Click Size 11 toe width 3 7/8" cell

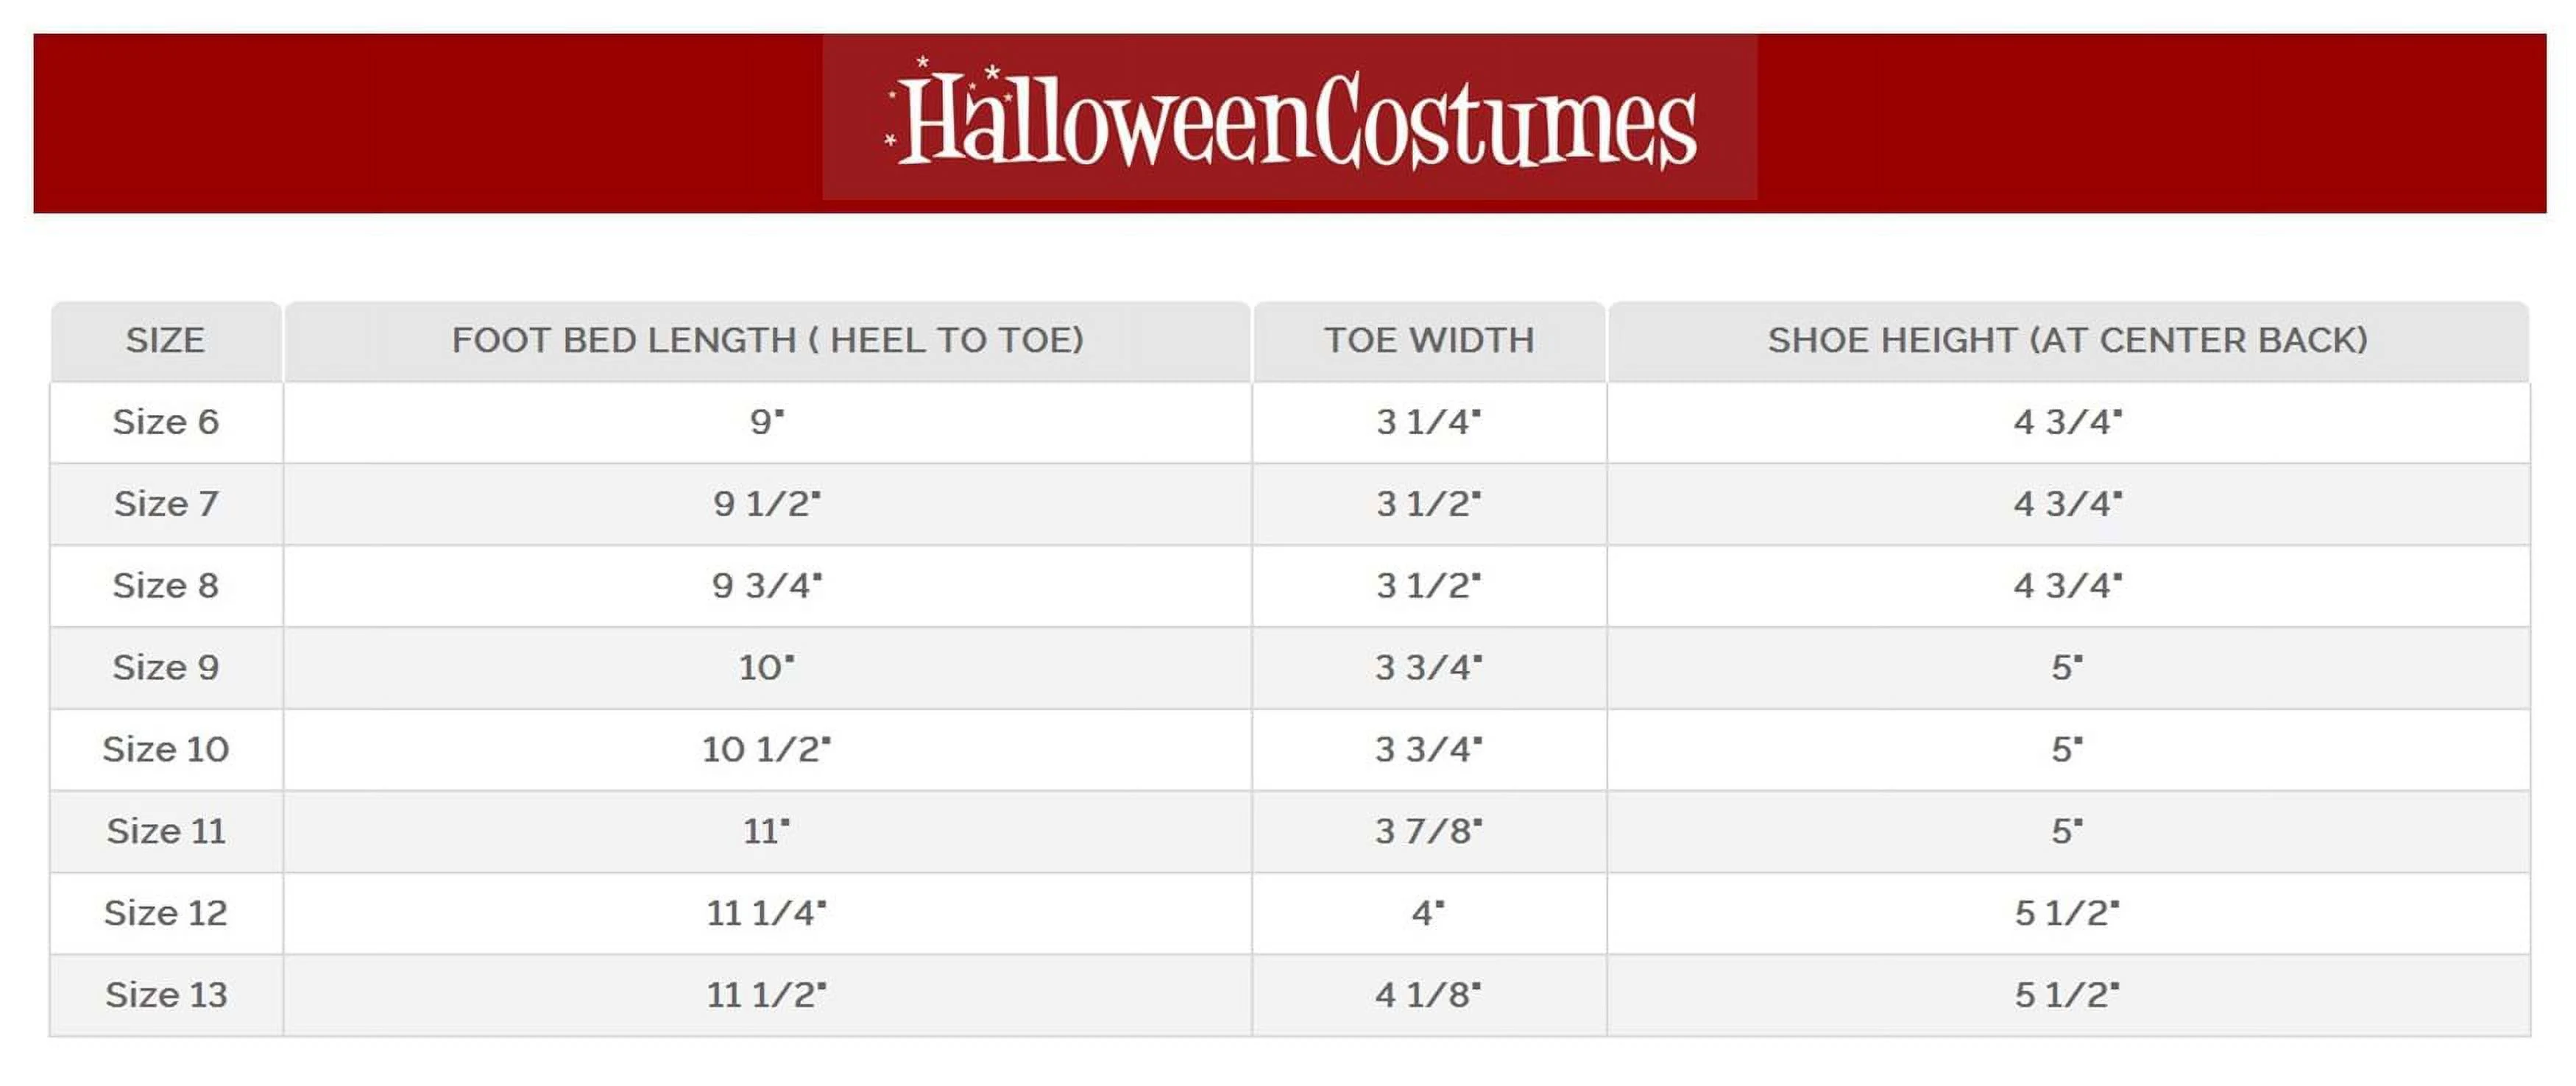(1429, 832)
